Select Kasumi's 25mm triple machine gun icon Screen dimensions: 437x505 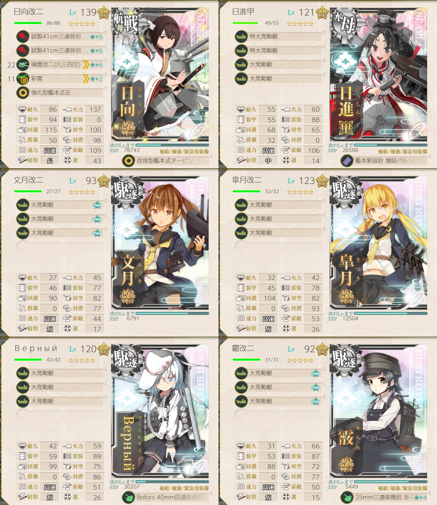click(x=347, y=497)
